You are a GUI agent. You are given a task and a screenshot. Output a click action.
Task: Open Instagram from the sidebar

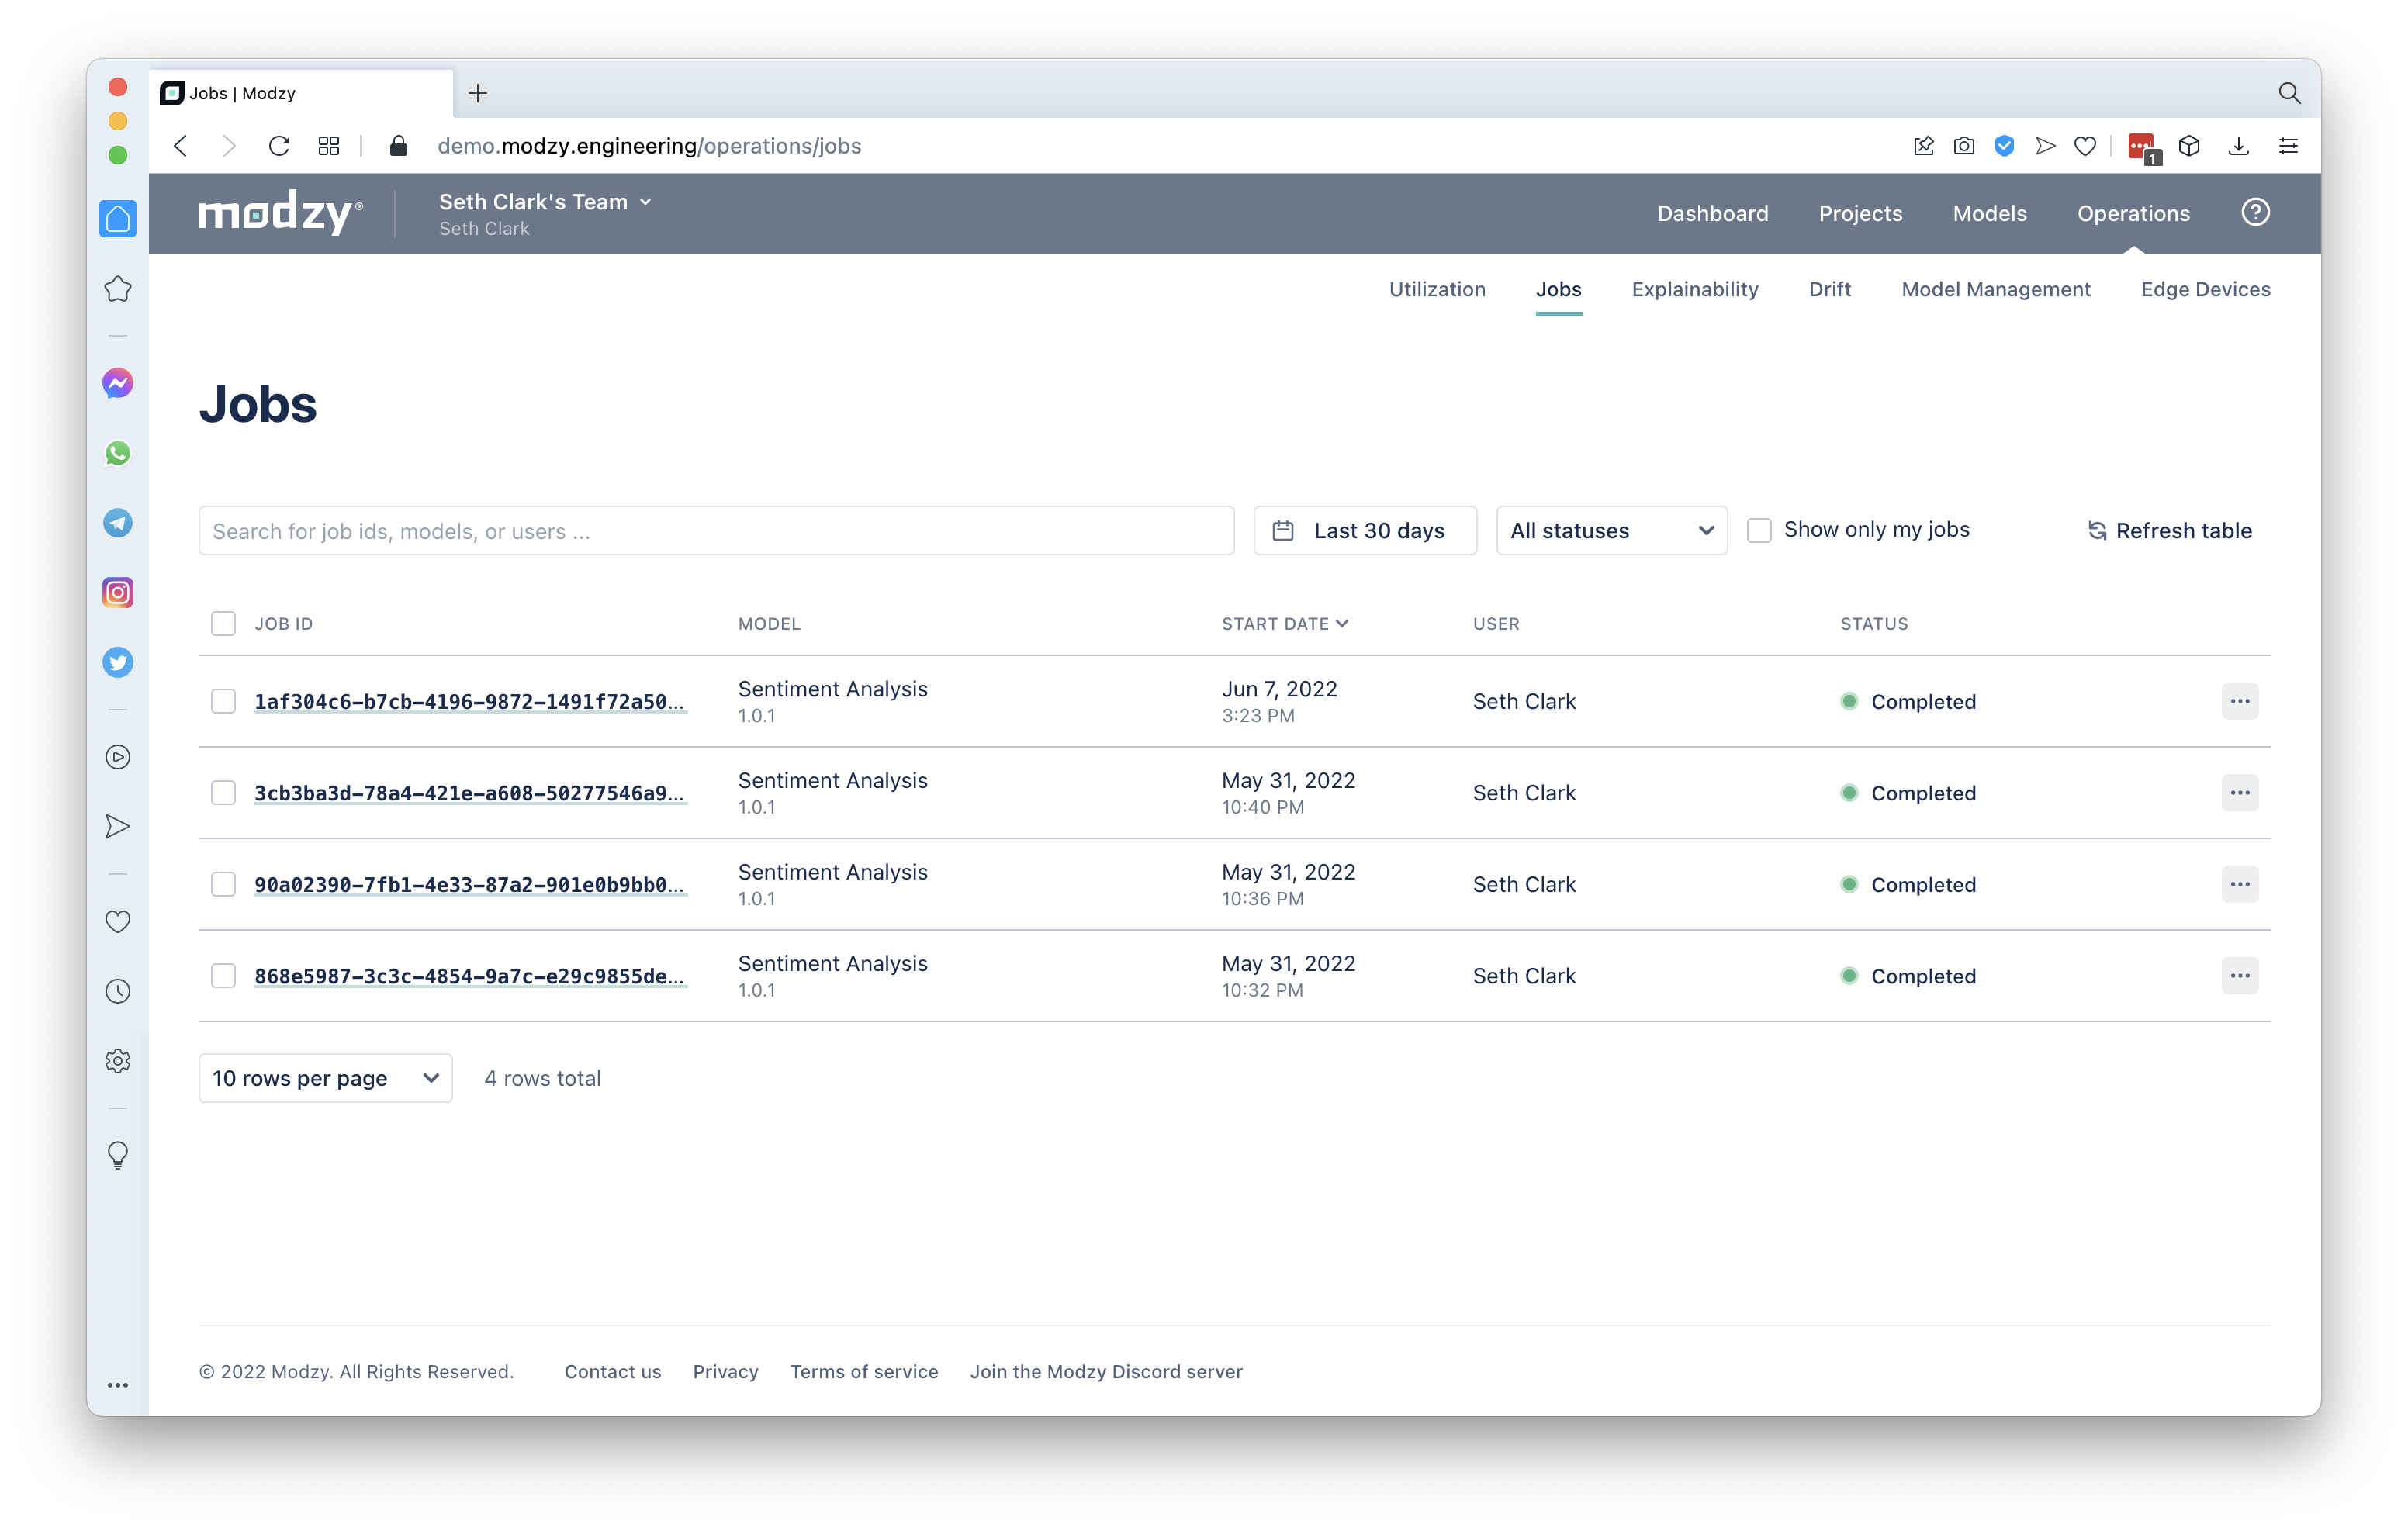[118, 593]
